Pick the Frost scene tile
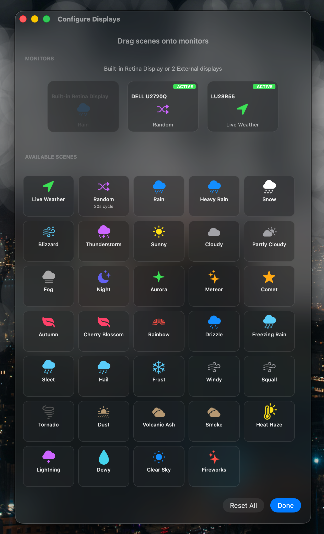 159,376
